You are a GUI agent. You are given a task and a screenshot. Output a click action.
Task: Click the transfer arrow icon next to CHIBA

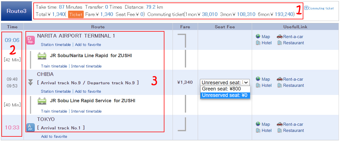[x=31, y=82]
